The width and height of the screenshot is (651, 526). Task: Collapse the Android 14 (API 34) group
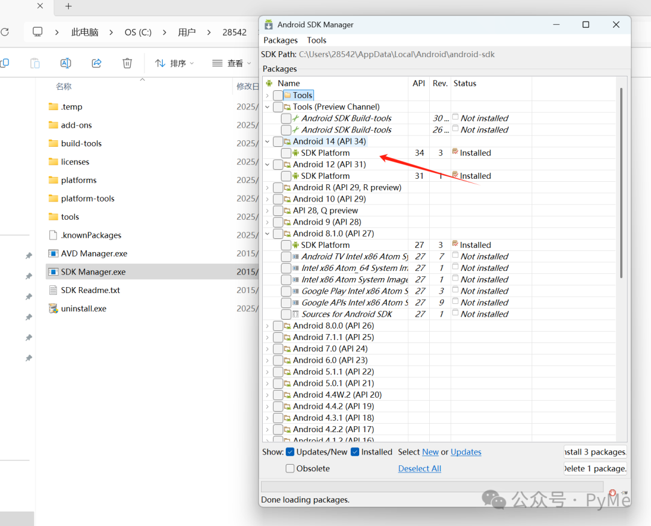[x=268, y=141]
